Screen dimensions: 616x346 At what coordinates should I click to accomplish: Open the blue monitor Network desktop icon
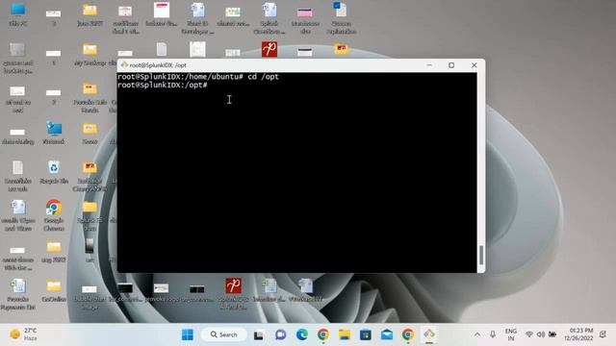click(54, 133)
